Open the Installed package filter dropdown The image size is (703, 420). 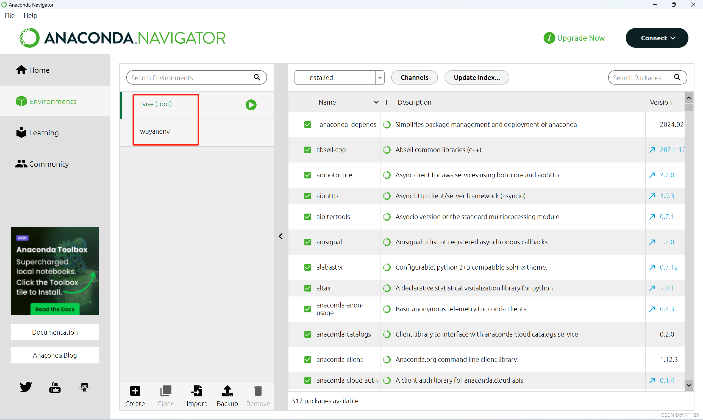tap(339, 77)
